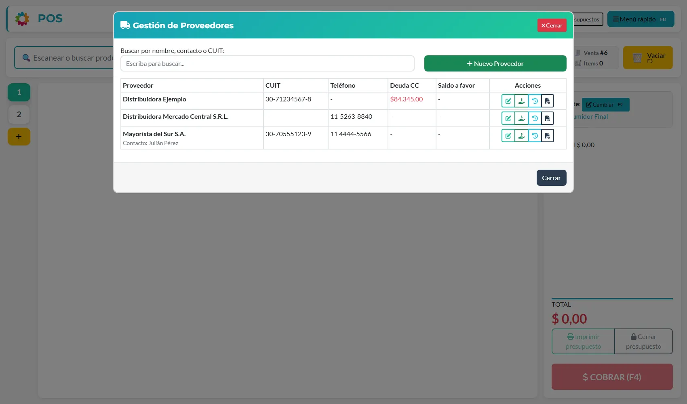Viewport: 687px width, 404px height.
Task: Switch to sale tab 1
Action: pos(19,92)
